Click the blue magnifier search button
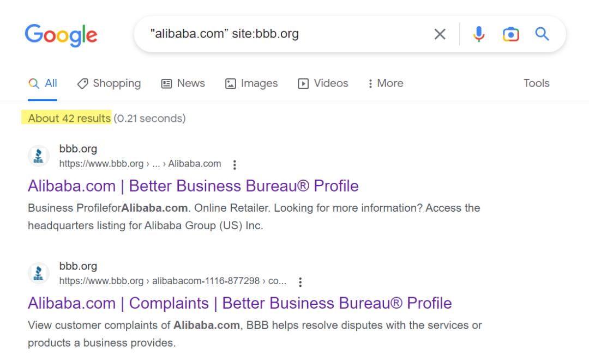Image resolution: width=589 pixels, height=363 pixels. click(x=542, y=34)
